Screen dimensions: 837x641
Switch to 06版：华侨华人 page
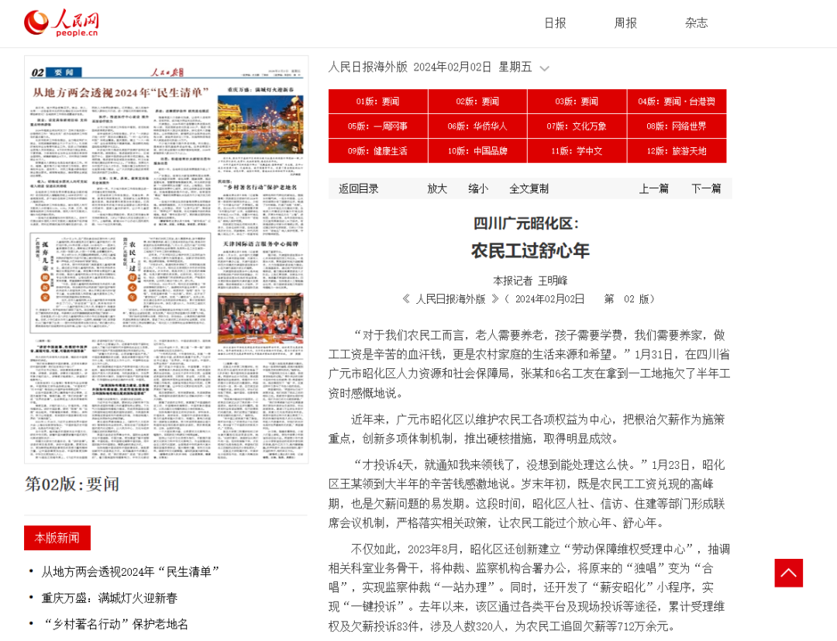point(477,126)
